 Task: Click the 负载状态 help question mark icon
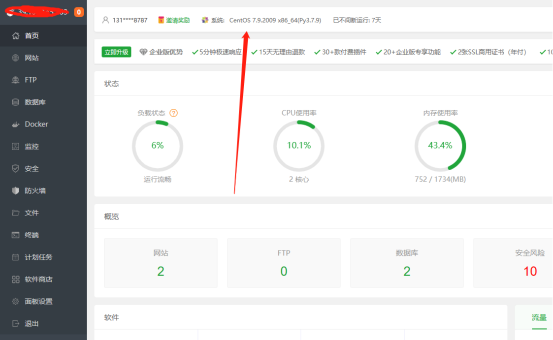(173, 113)
